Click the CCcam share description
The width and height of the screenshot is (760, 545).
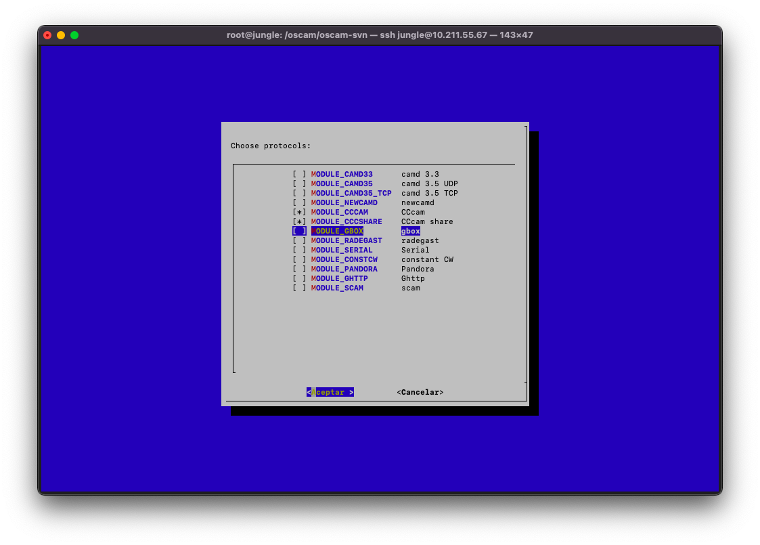(427, 221)
